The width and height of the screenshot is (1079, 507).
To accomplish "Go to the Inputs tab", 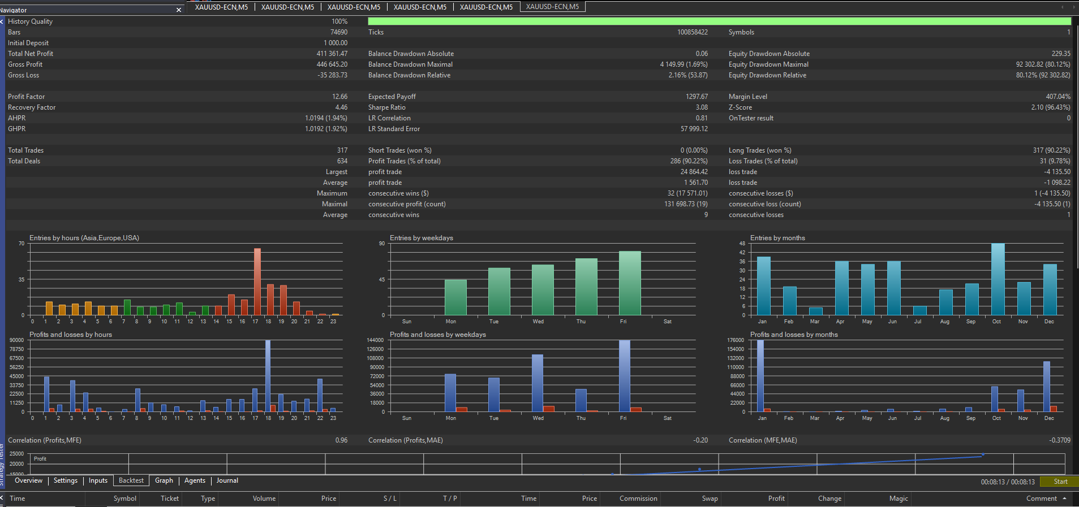I will click(x=98, y=480).
